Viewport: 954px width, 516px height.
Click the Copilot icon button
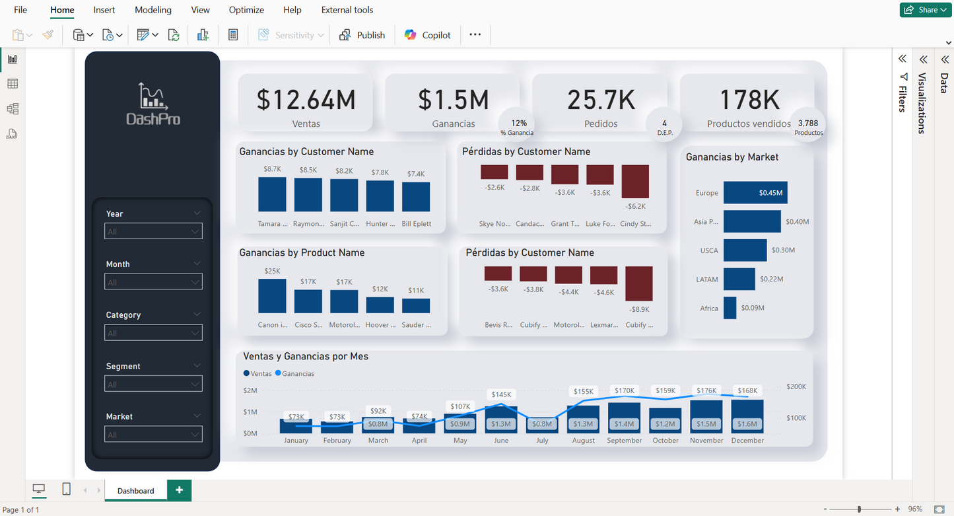[x=428, y=35]
